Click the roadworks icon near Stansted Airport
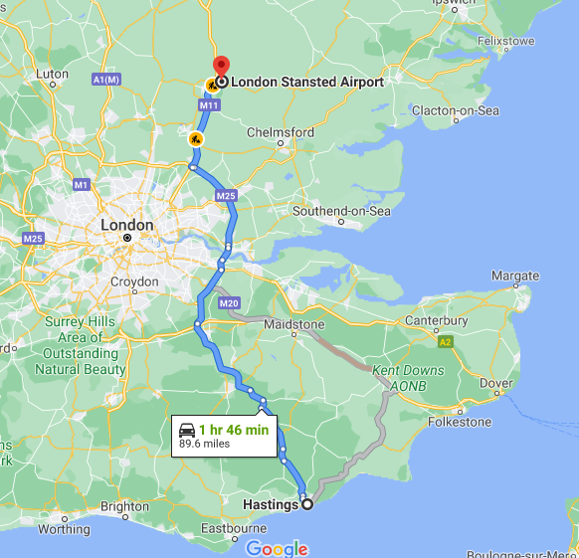This screenshot has height=558, width=579. (212, 87)
